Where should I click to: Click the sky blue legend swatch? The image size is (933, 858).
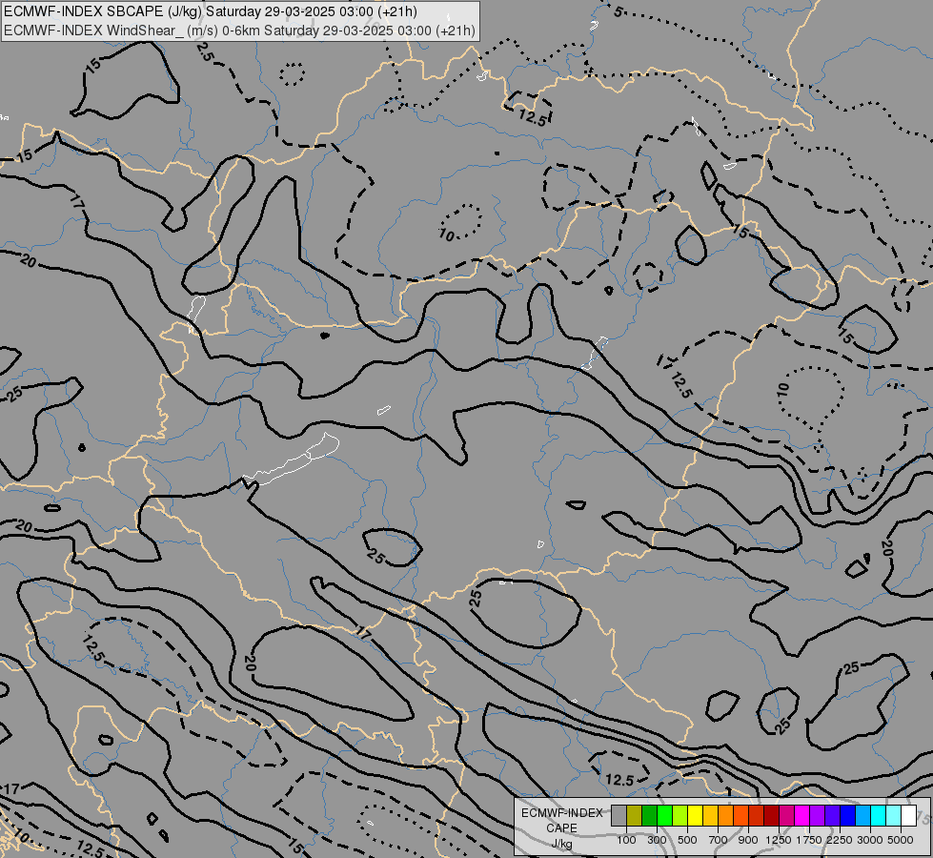tap(862, 815)
